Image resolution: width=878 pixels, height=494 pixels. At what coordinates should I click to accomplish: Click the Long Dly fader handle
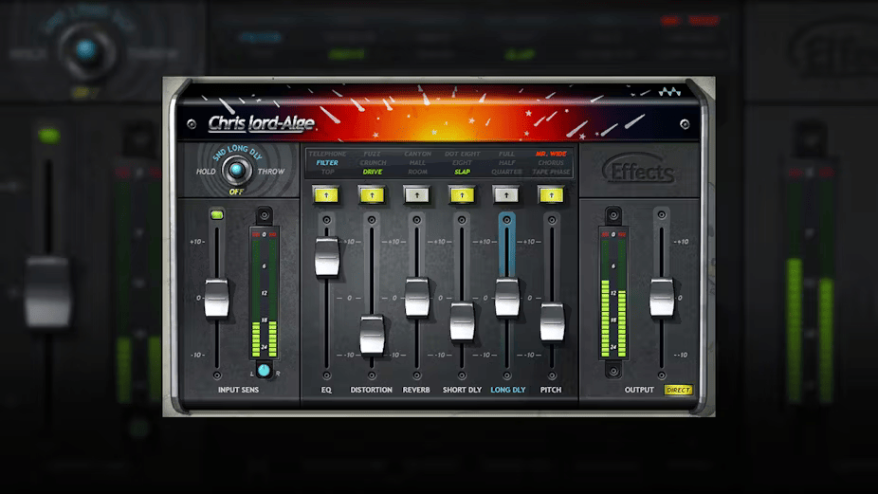(x=506, y=298)
